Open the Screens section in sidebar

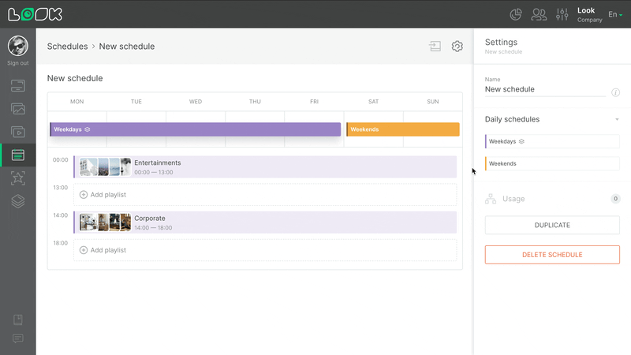click(x=18, y=85)
